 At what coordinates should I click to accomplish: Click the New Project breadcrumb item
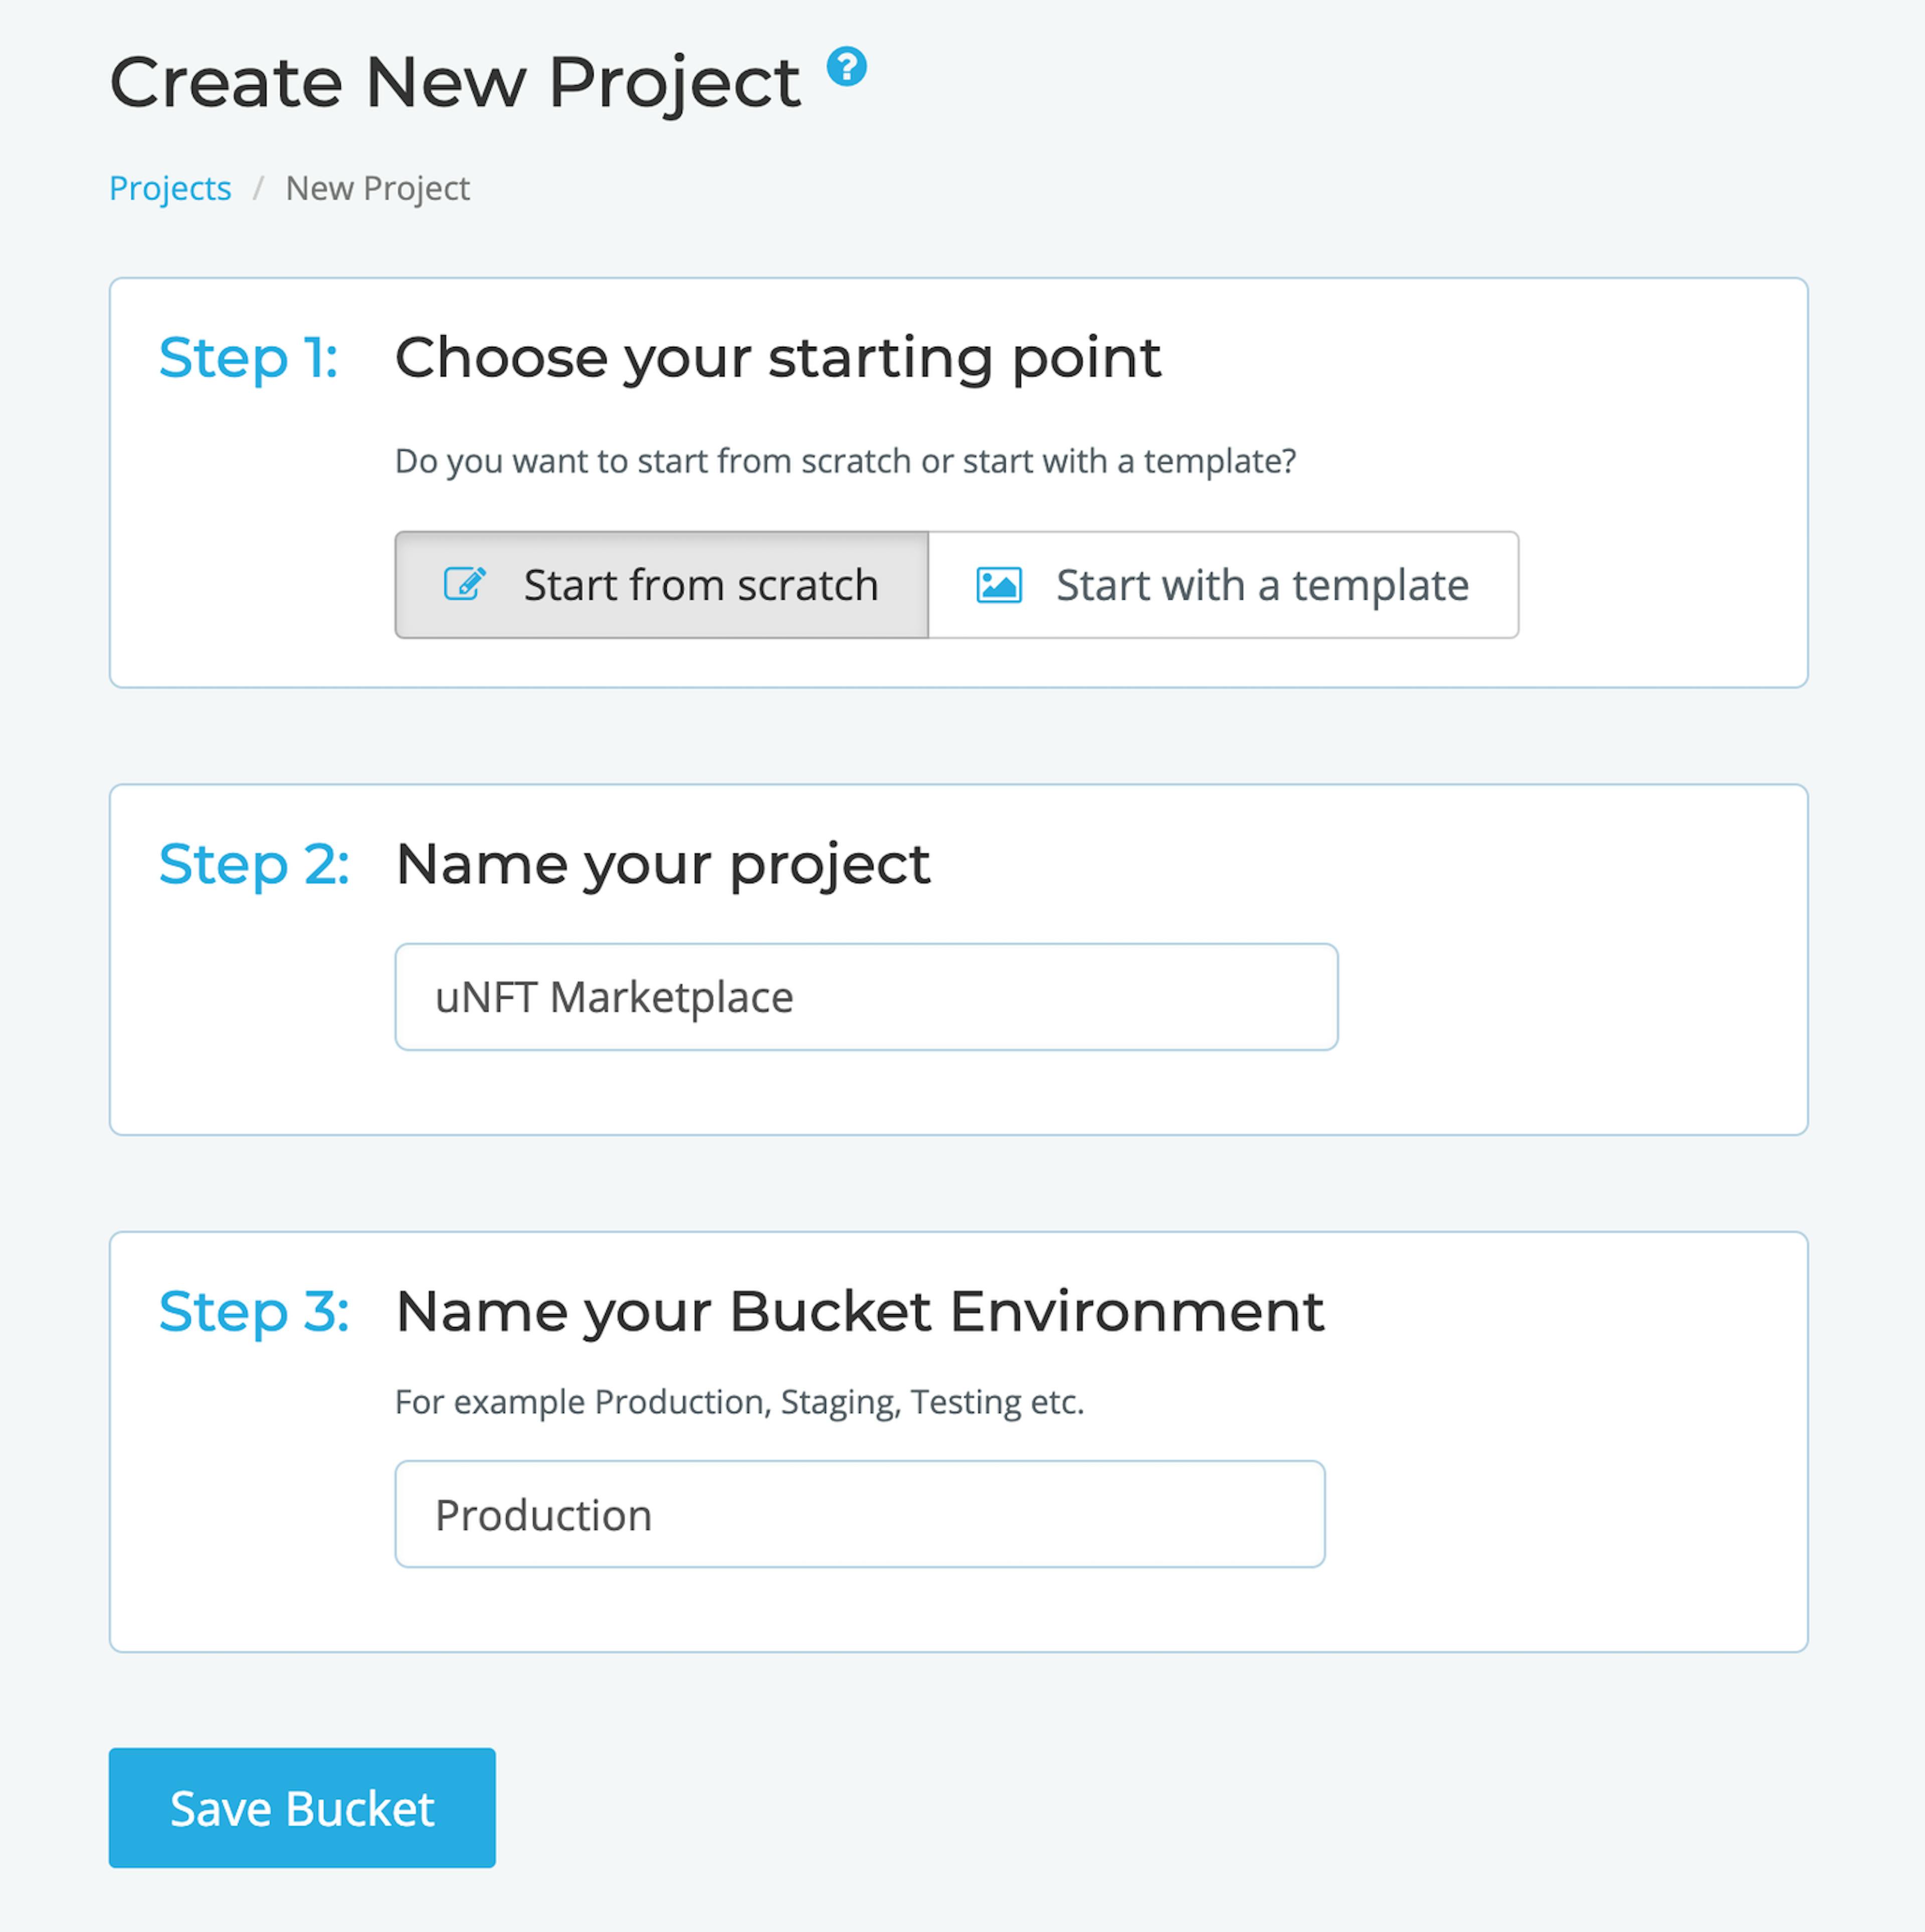[x=377, y=188]
